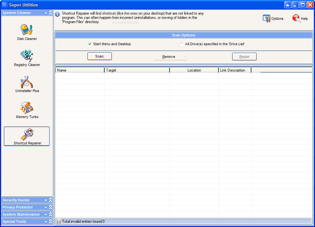Sort by the Name column header

tap(80, 70)
